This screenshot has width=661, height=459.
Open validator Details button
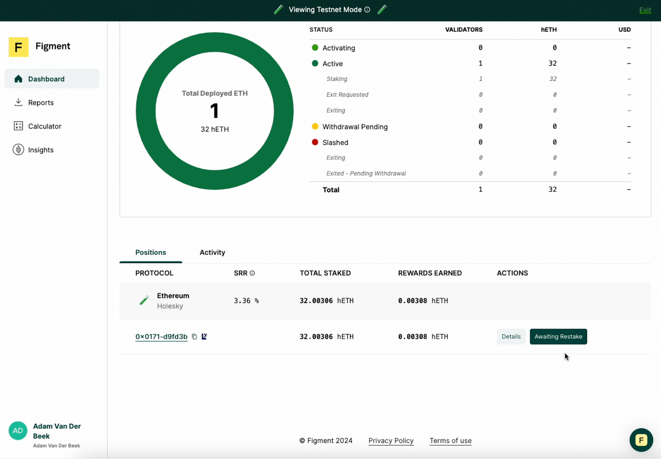(511, 336)
